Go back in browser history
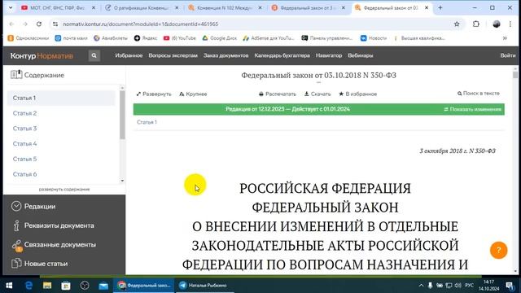Screen dimensions: 521x293 point(11,24)
